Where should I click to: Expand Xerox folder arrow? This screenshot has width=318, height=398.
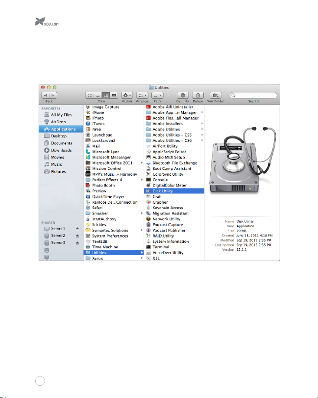click(142, 258)
